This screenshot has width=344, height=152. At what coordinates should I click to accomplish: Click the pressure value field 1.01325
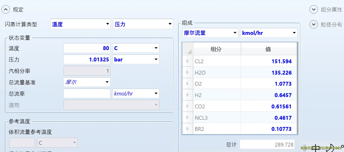87,60
